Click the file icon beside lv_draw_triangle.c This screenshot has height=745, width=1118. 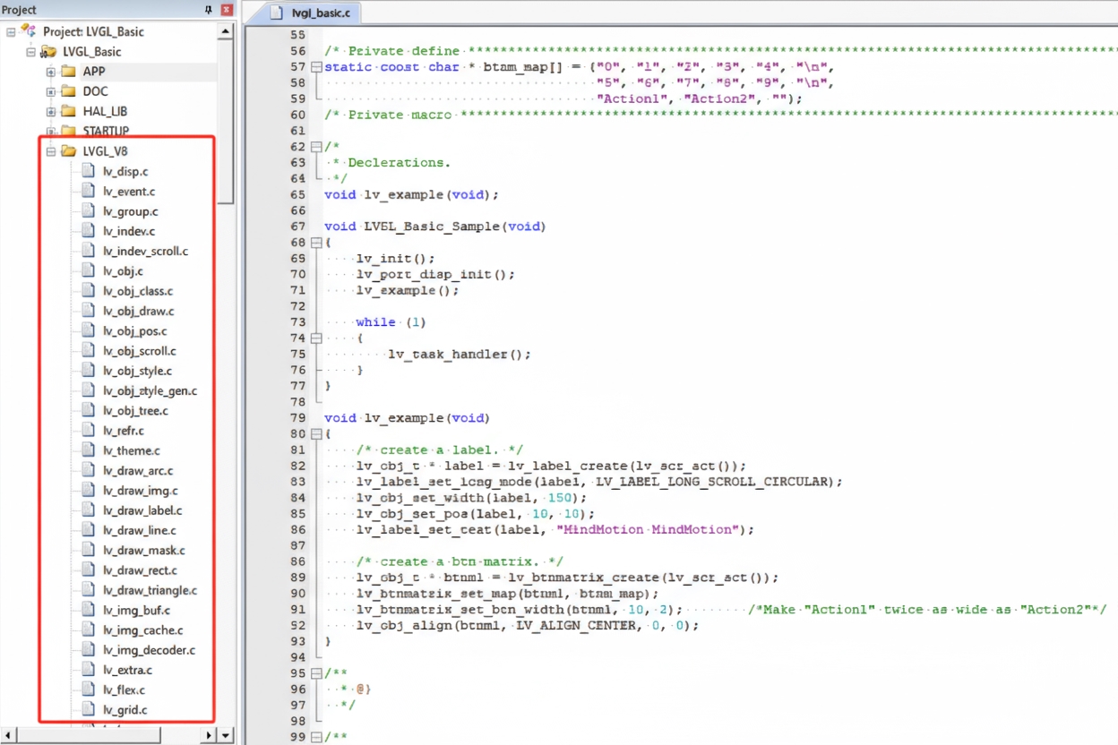(x=88, y=590)
